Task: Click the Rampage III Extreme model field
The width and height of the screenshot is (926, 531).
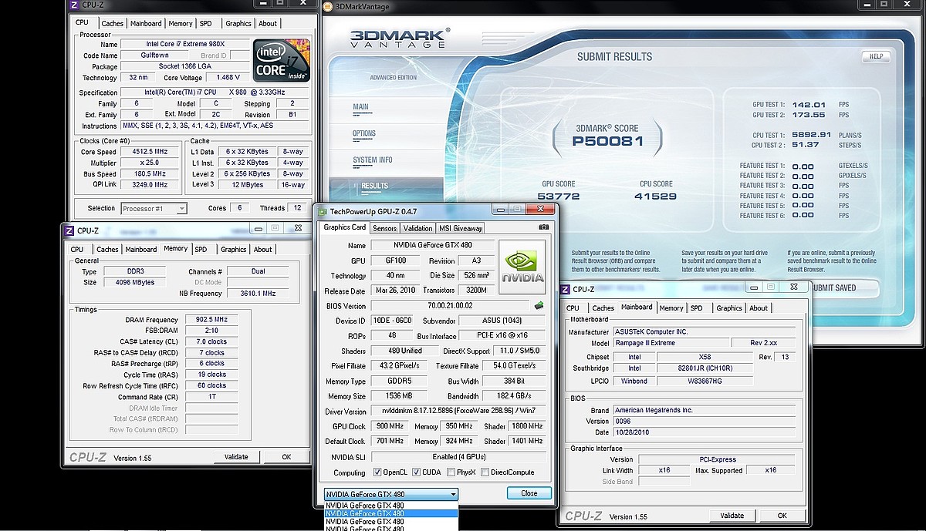Action: click(x=671, y=343)
